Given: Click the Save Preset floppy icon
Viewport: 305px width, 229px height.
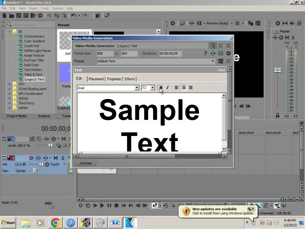Looking at the screenshot, I should [x=221, y=61].
